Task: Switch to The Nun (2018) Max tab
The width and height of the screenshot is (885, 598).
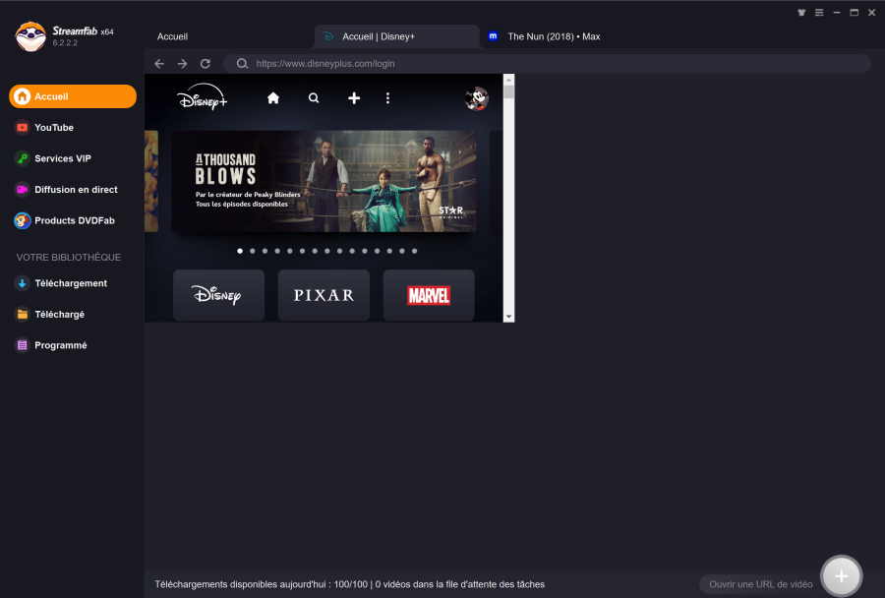Action: [x=554, y=36]
